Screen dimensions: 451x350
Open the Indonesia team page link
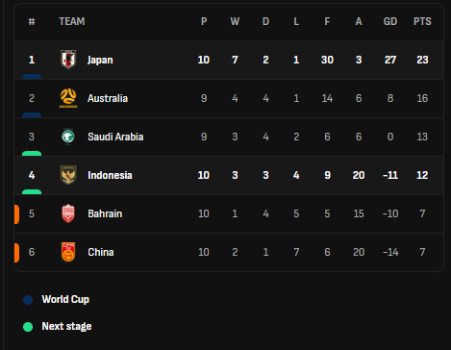(110, 175)
